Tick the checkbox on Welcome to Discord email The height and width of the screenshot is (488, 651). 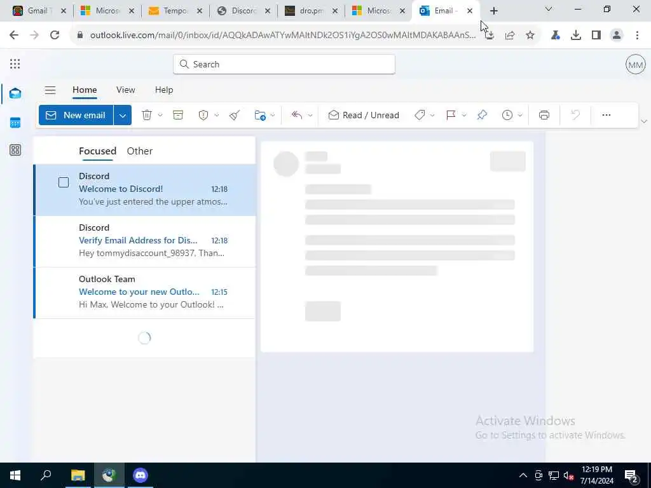(64, 182)
